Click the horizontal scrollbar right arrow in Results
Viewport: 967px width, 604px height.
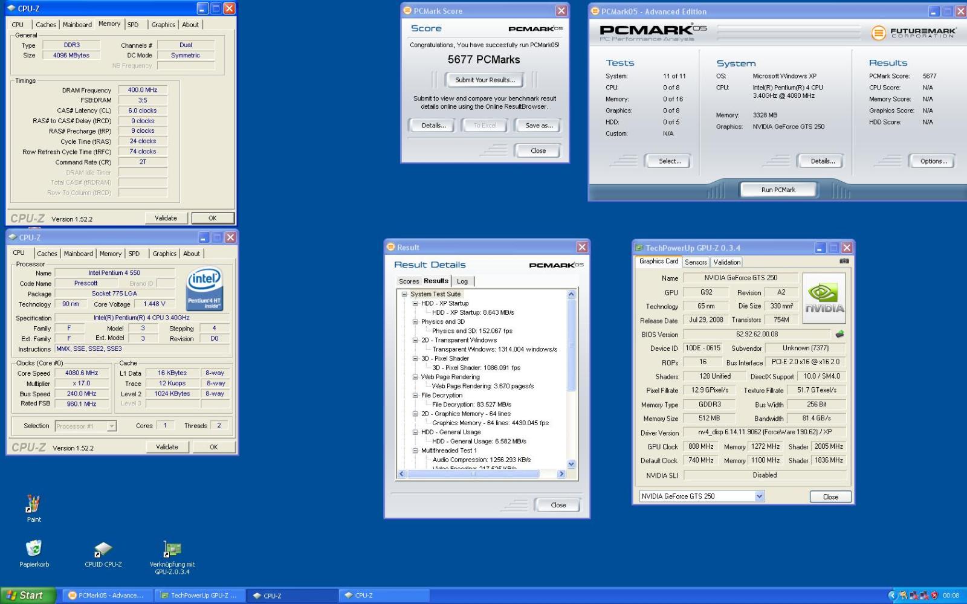point(561,474)
